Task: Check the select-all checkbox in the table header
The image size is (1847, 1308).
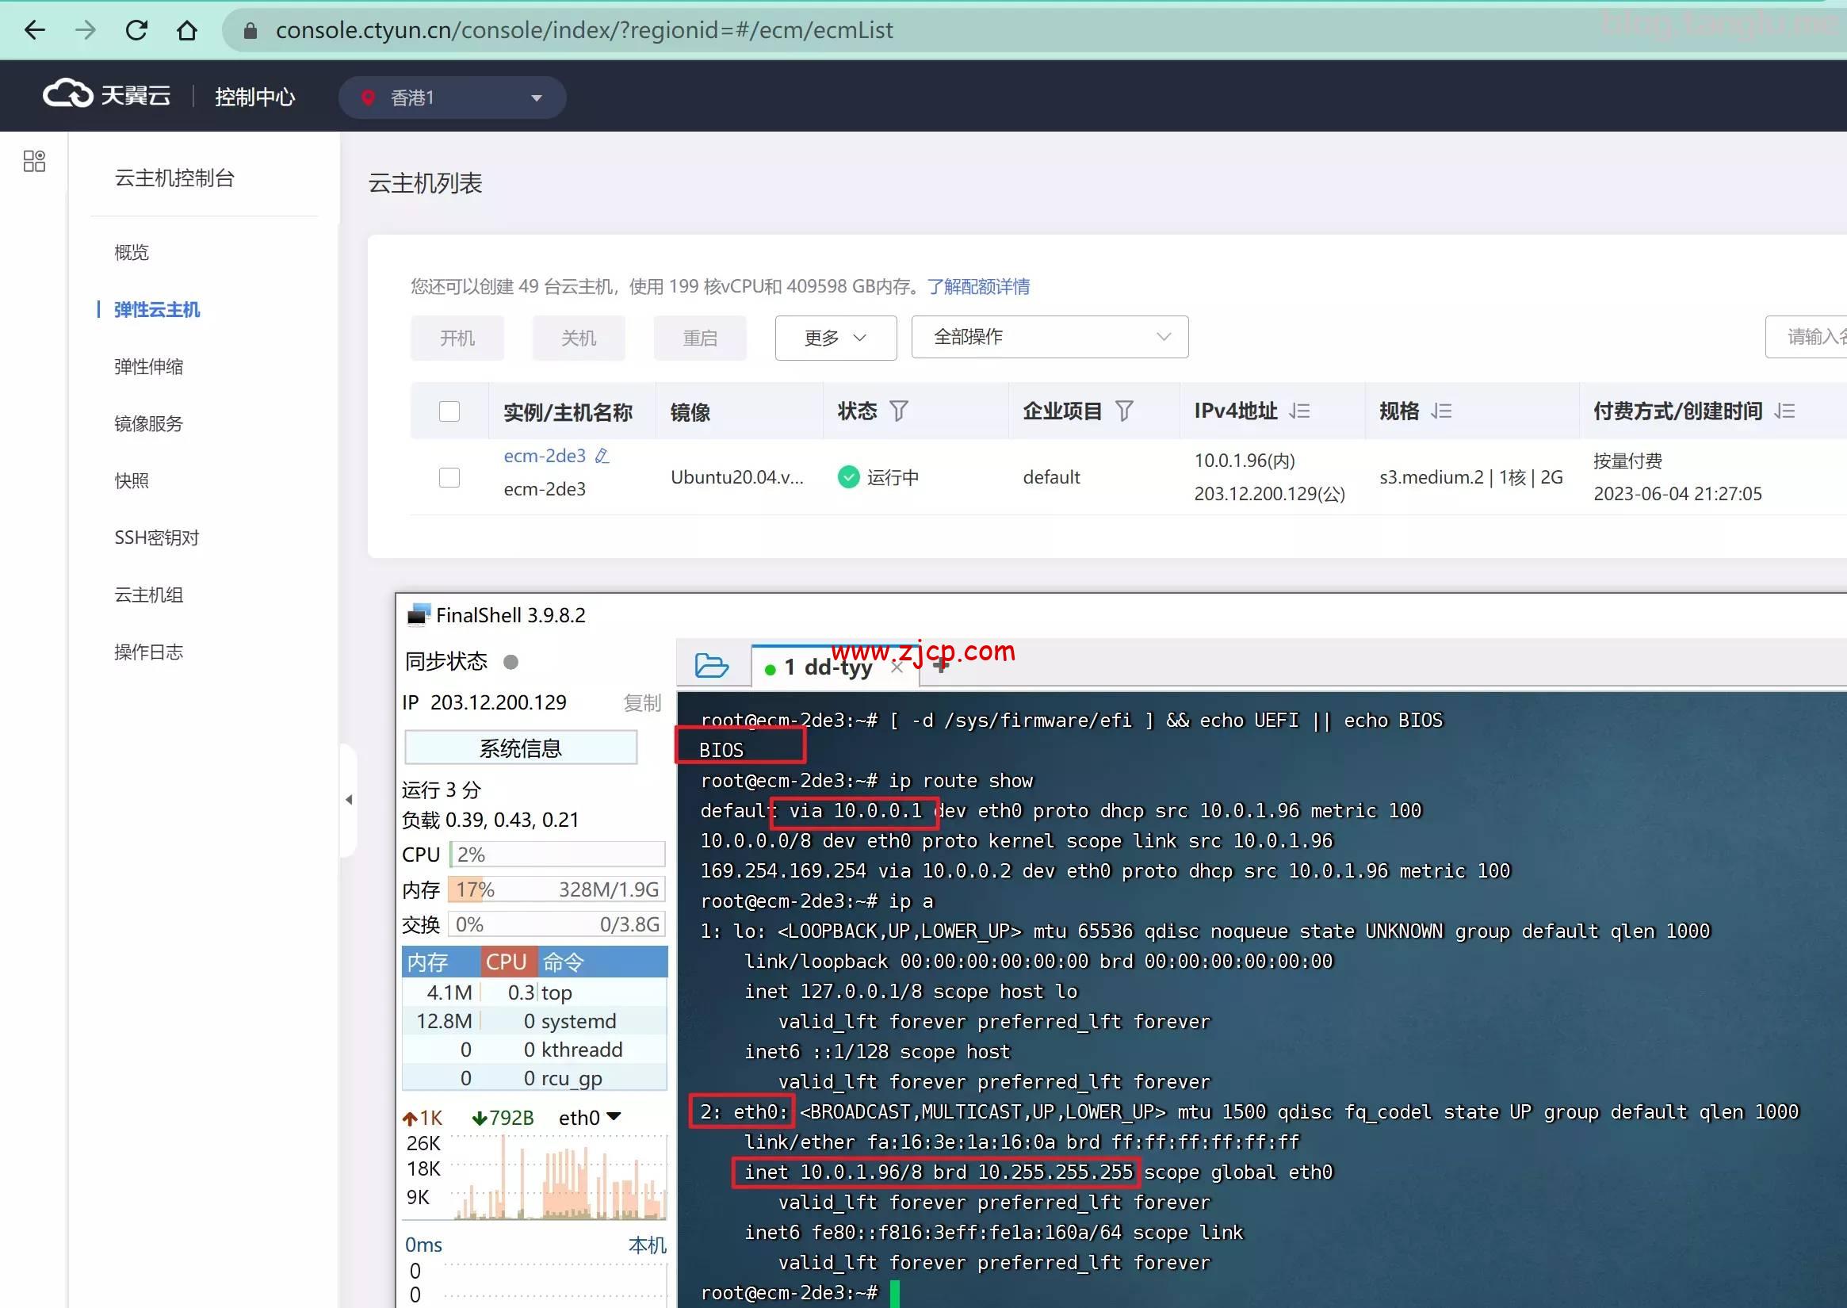Action: (x=449, y=411)
